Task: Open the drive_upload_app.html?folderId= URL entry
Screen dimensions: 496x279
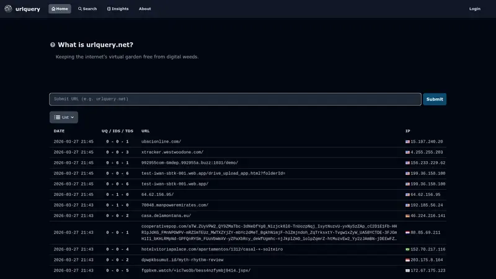Action: click(x=213, y=174)
